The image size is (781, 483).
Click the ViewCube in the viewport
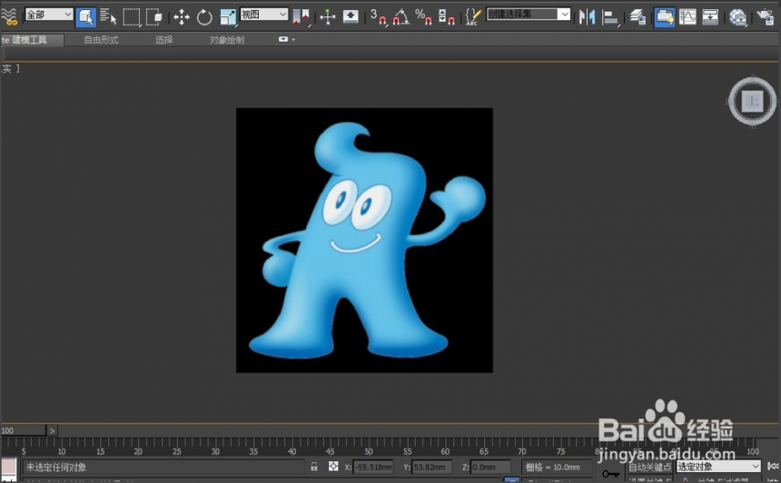click(752, 102)
